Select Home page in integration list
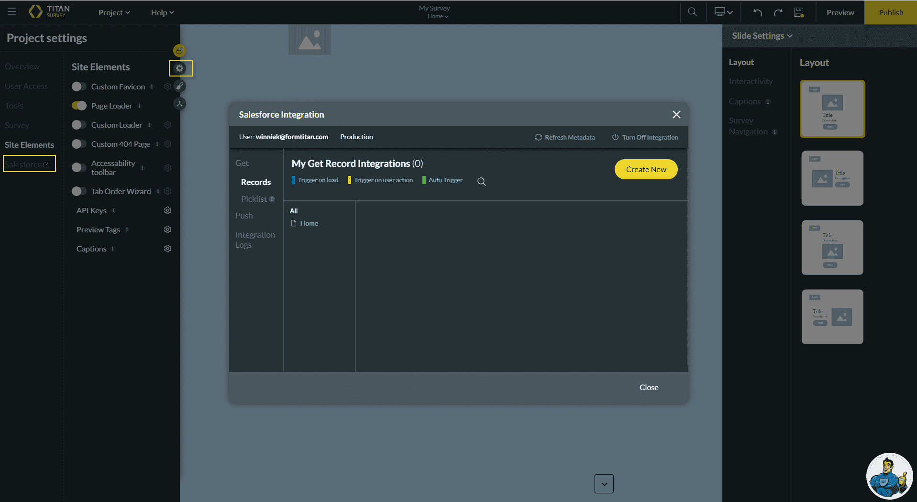The width and height of the screenshot is (917, 502). click(x=305, y=223)
